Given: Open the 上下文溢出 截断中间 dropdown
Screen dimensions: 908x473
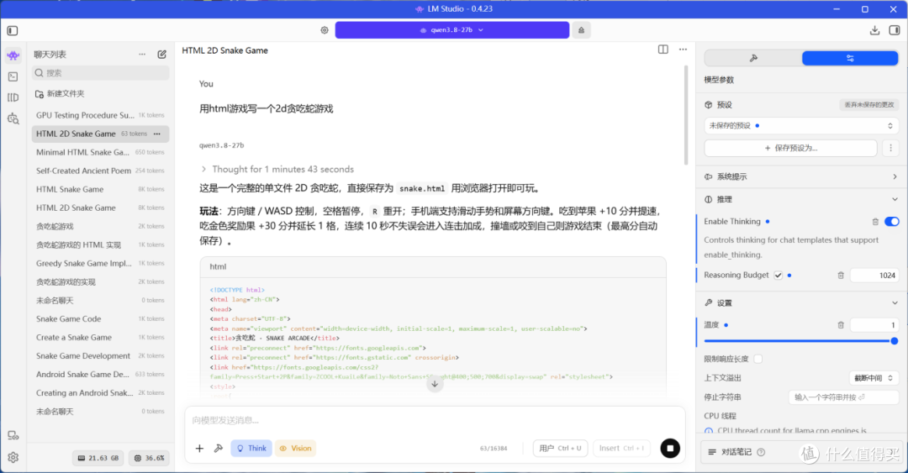Looking at the screenshot, I should coord(874,378).
